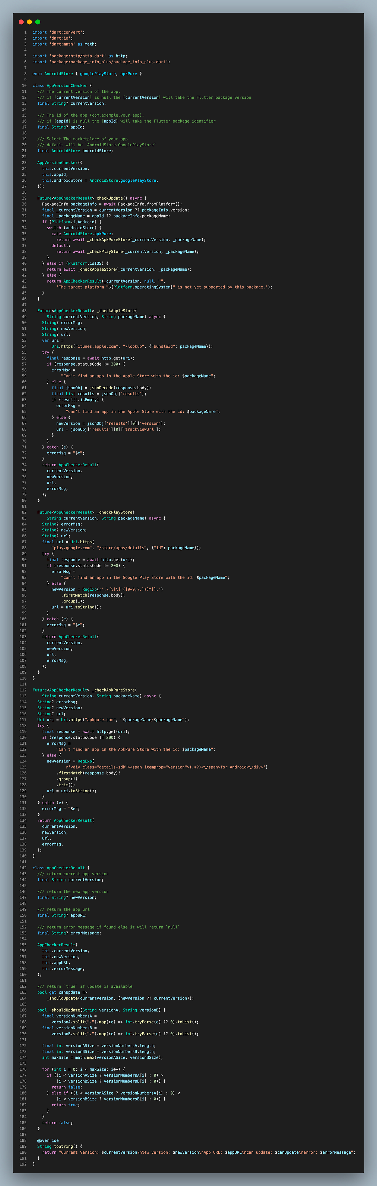Select the "is not yet supported by this package" string line
This screenshot has width=377, height=1186.
[x=164, y=287]
